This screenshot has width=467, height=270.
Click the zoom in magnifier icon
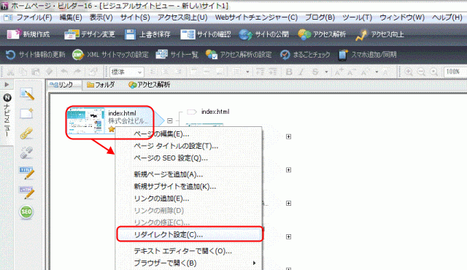point(409,72)
